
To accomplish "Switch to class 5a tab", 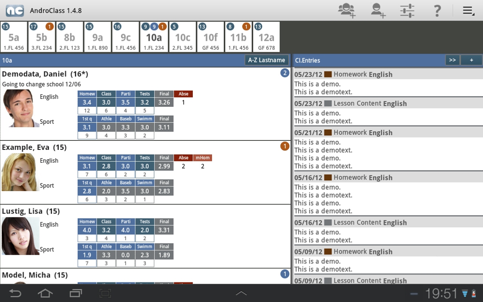I will (14, 37).
